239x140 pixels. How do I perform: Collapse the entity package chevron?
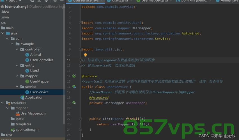[x=17, y=65]
